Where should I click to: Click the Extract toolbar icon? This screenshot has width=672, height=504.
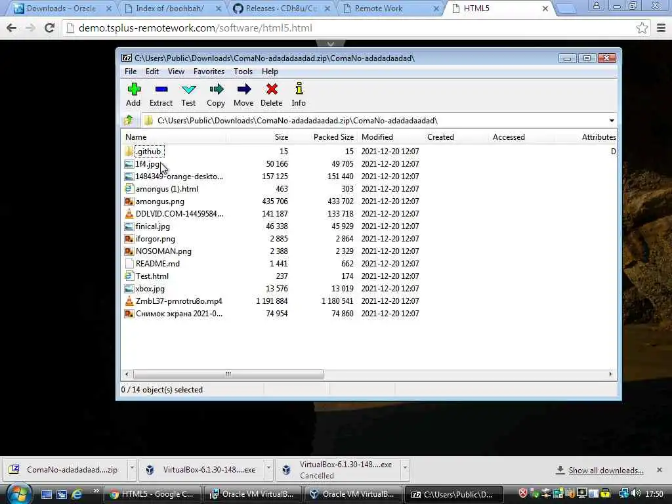(x=161, y=89)
